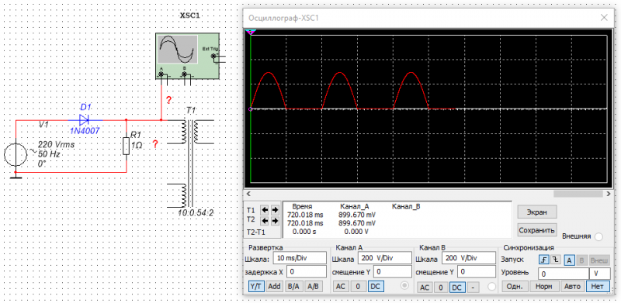Select falling edge trigger icon
The width and height of the screenshot is (621, 303).
coord(555,260)
